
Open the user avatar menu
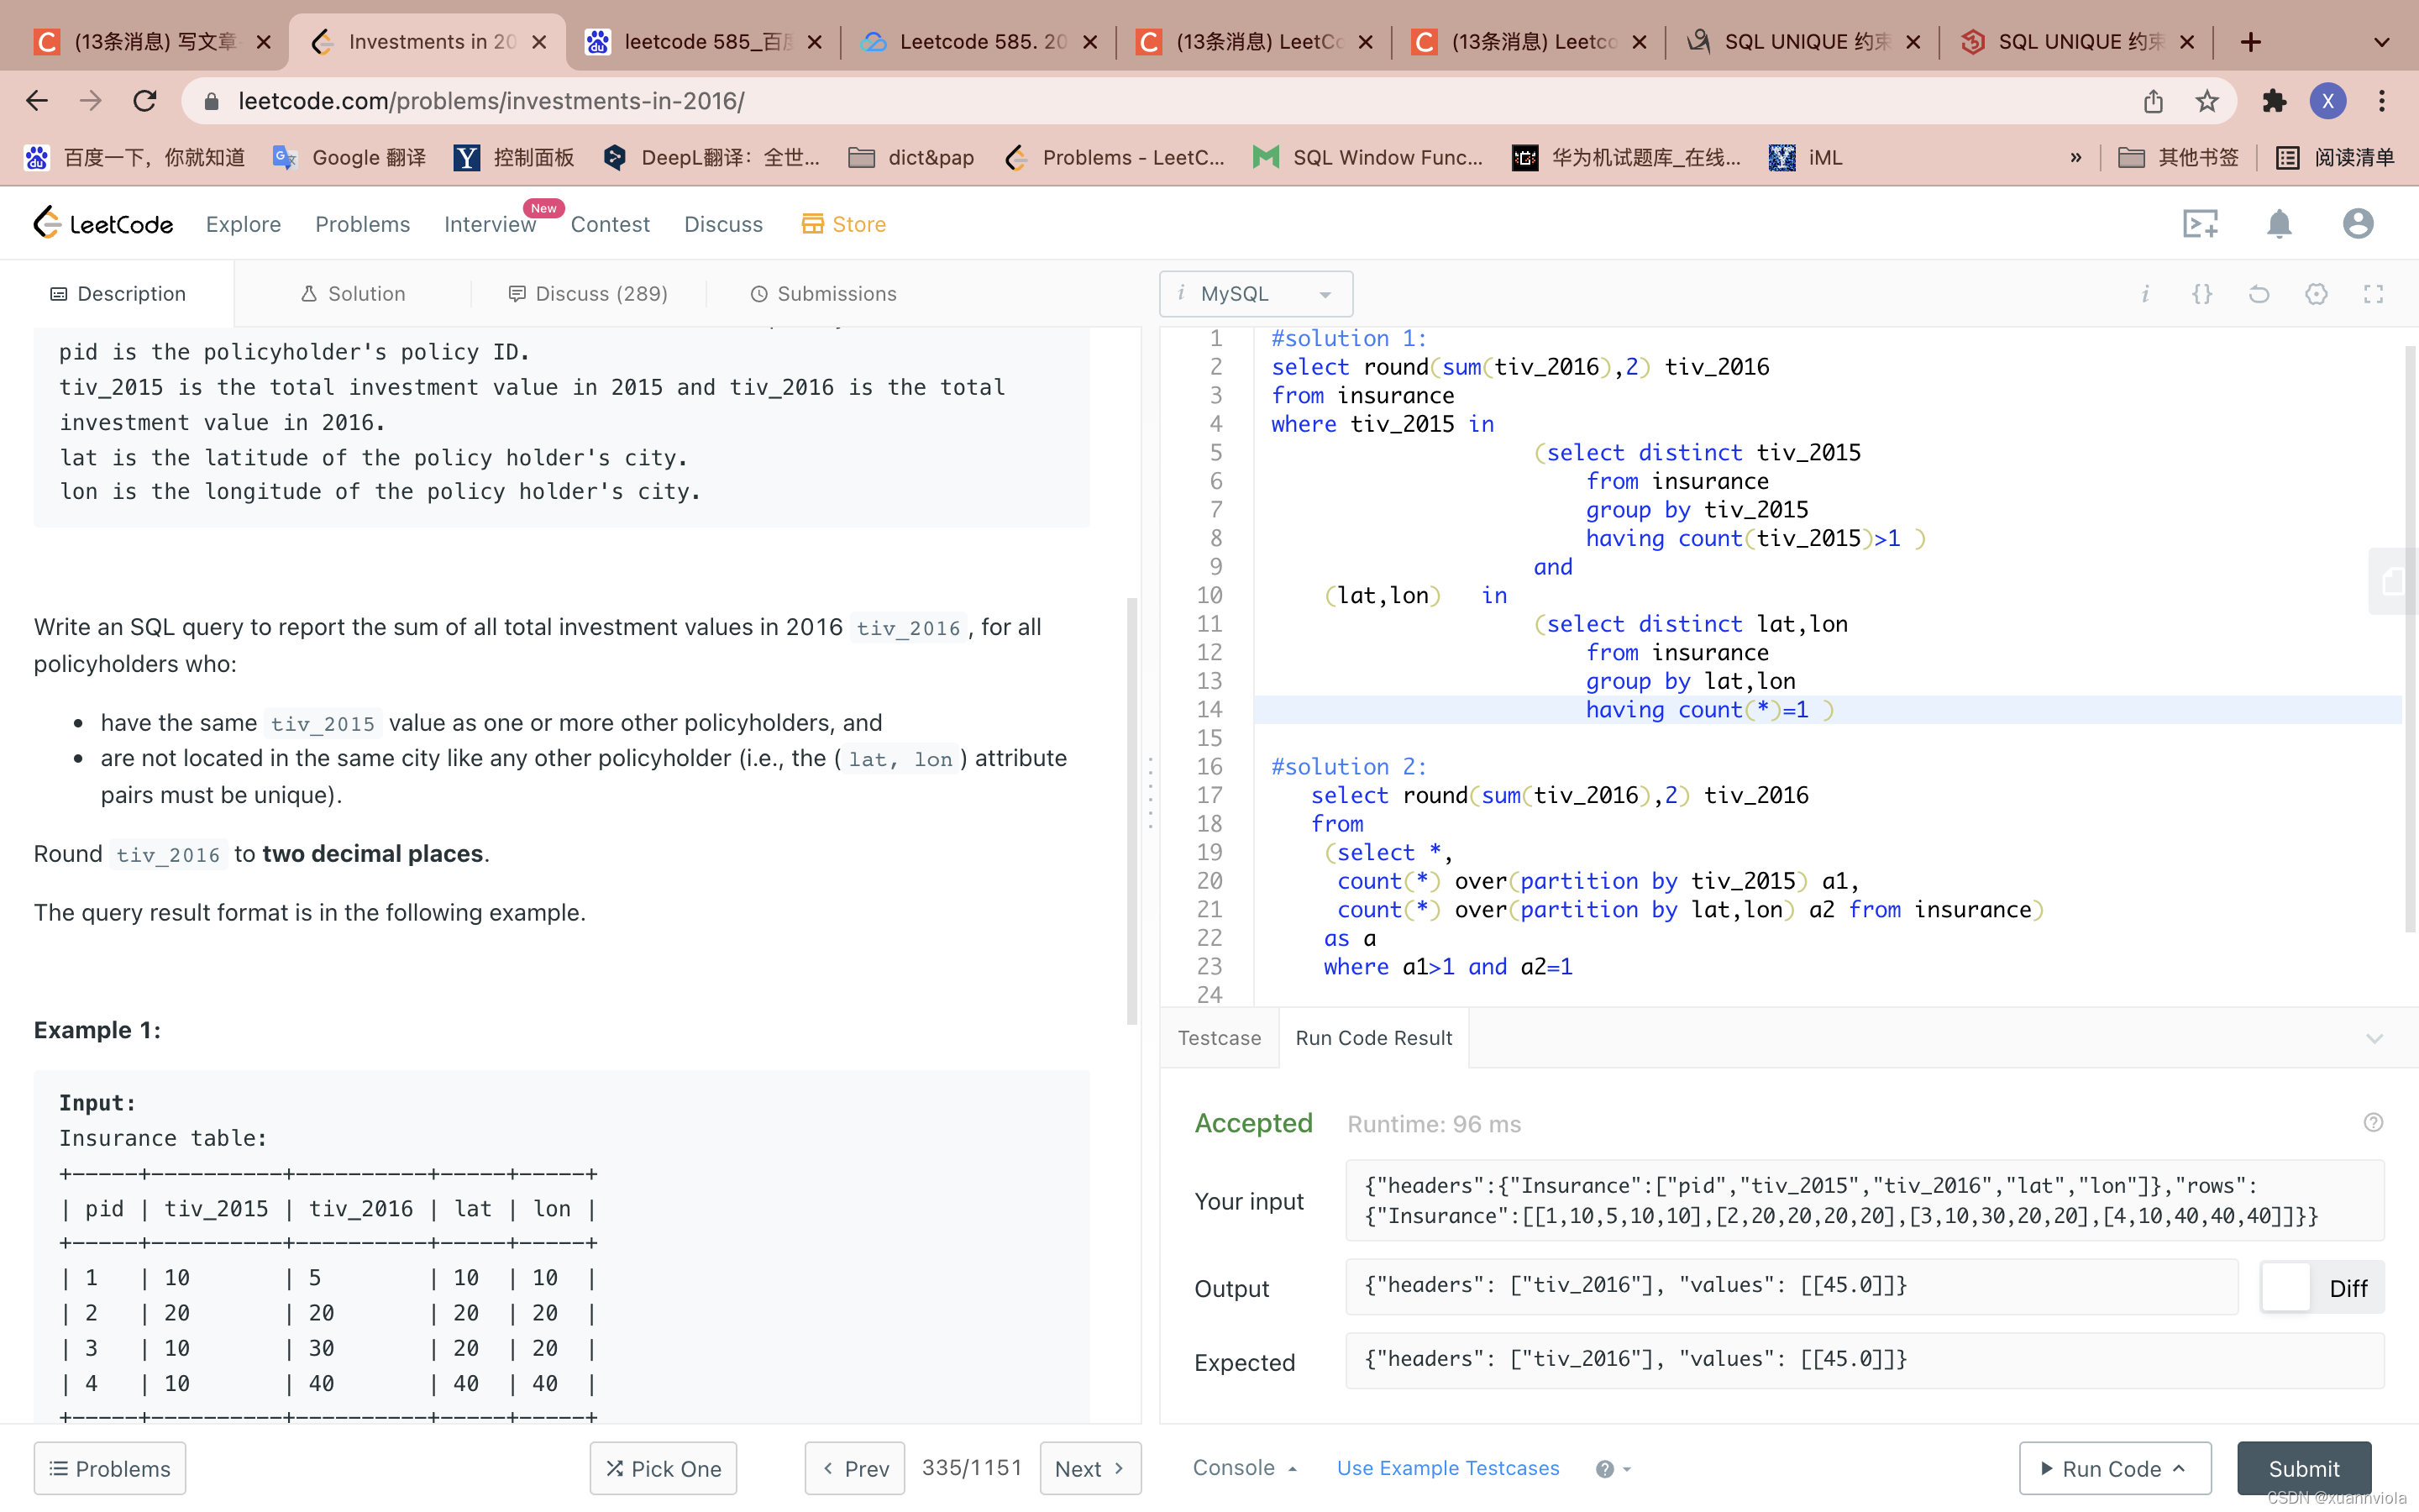pyautogui.click(x=2356, y=223)
